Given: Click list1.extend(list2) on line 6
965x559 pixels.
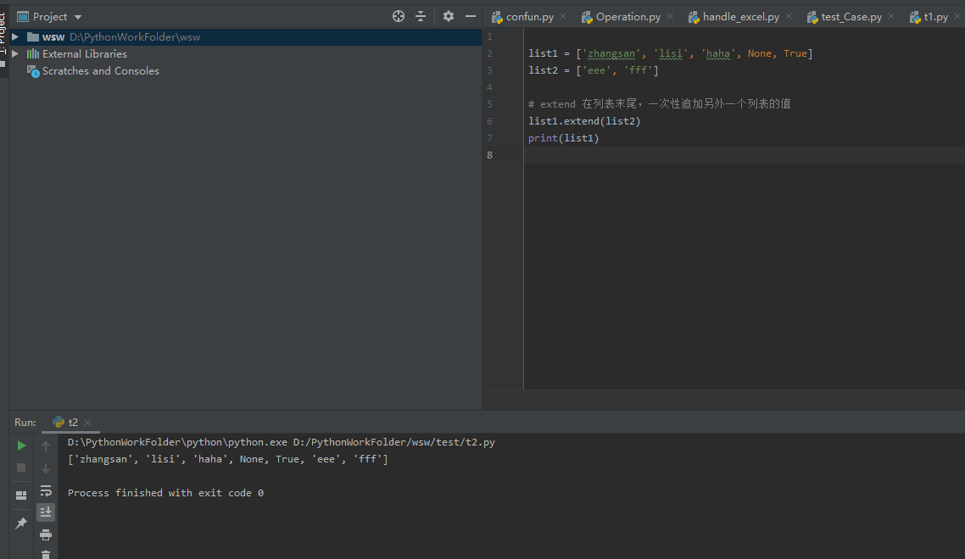Looking at the screenshot, I should 584,121.
